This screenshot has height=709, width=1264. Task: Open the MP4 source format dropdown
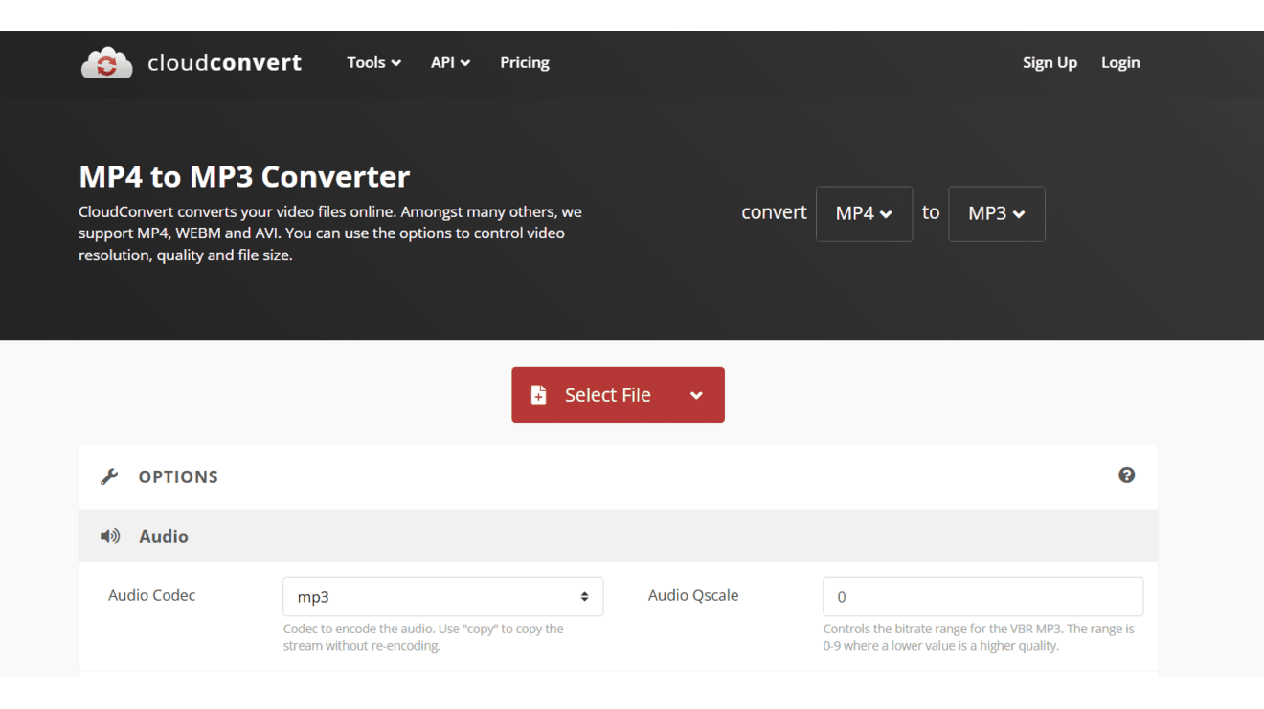[864, 213]
